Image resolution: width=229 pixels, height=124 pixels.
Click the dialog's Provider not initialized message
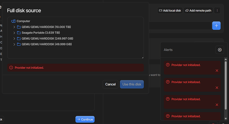29,68
